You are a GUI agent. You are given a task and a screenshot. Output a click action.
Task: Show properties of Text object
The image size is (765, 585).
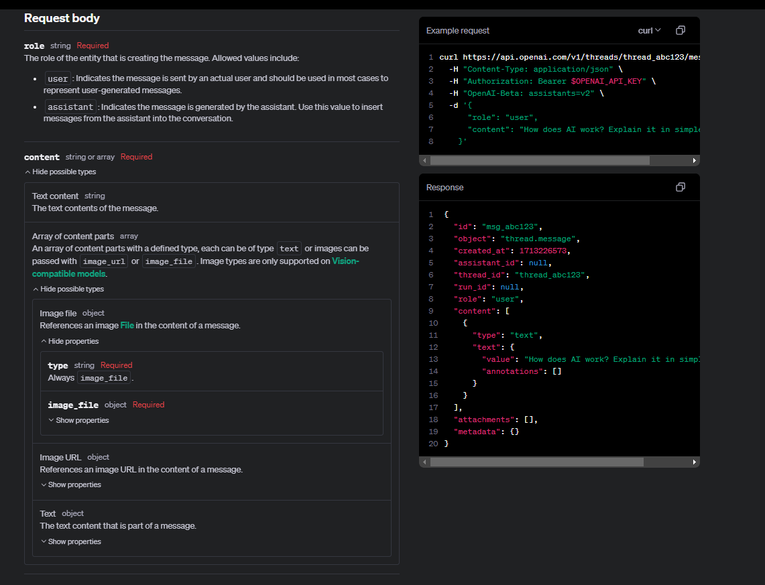click(71, 541)
